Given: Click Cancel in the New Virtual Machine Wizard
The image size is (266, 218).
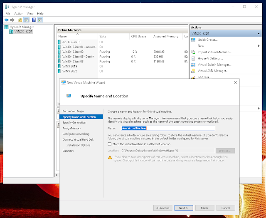Looking at the screenshot, I should [226, 208].
